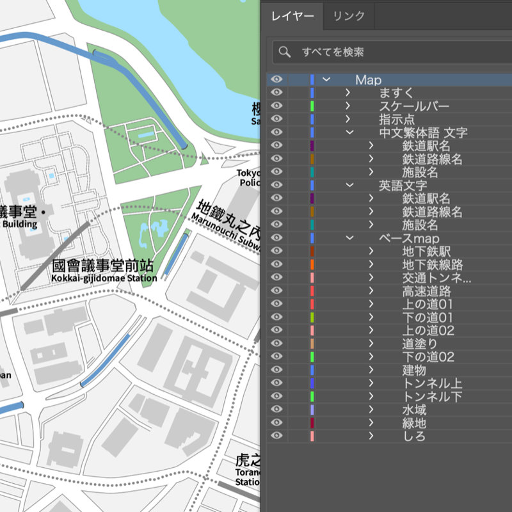Collapse the ベースmap group

tap(349, 237)
